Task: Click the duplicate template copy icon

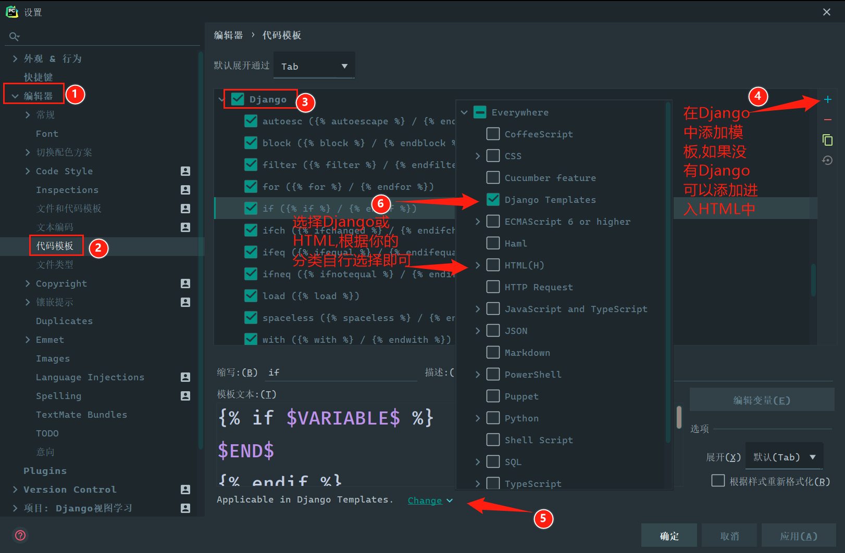Action: (827, 140)
